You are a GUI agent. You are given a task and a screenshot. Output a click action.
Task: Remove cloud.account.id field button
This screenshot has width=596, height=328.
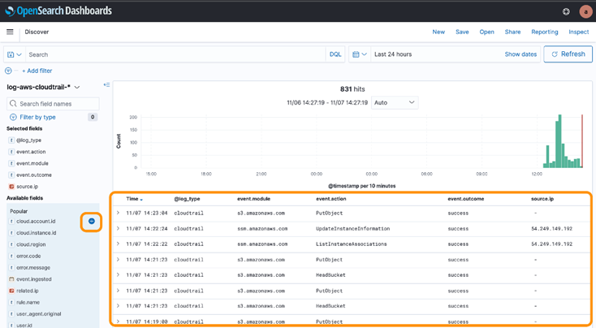click(x=92, y=221)
